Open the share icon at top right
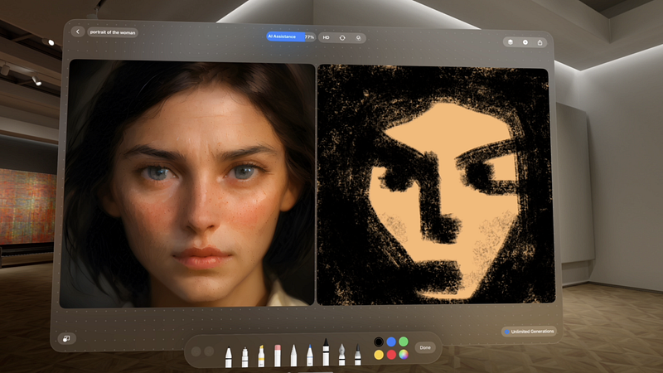663x373 pixels. [x=540, y=43]
